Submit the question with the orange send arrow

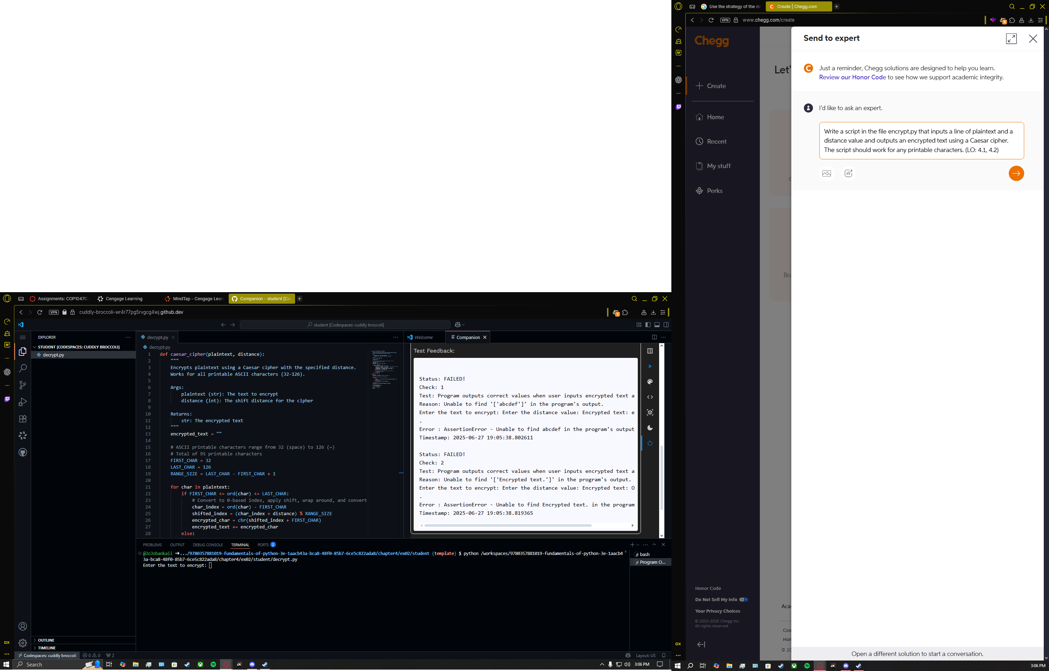(x=1016, y=173)
